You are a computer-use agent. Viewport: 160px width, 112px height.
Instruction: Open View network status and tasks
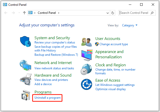click(54, 68)
